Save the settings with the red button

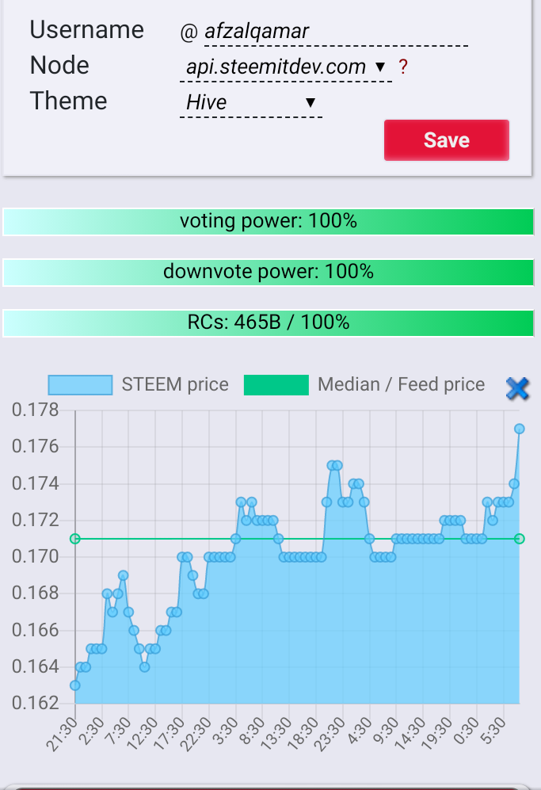tap(446, 140)
